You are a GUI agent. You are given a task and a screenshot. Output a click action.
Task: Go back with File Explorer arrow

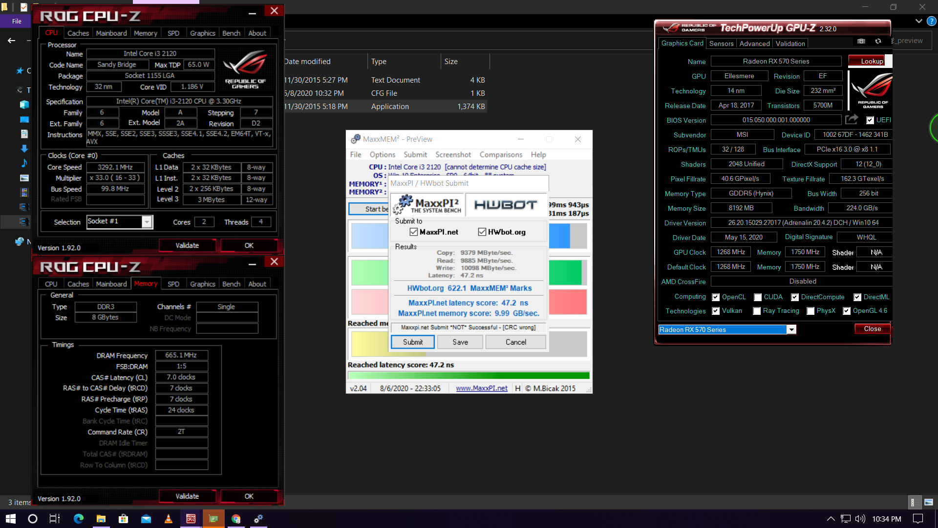pos(12,41)
